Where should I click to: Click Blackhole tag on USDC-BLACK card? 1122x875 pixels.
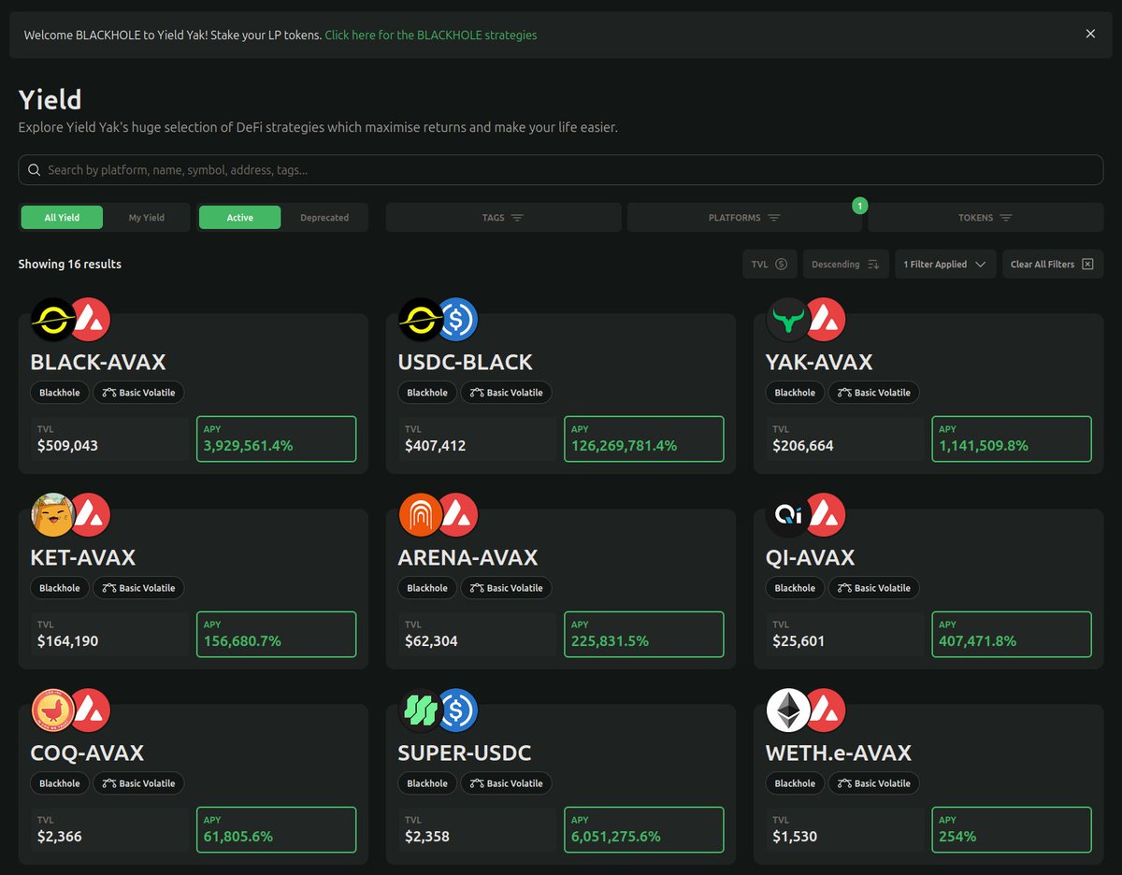pos(427,393)
